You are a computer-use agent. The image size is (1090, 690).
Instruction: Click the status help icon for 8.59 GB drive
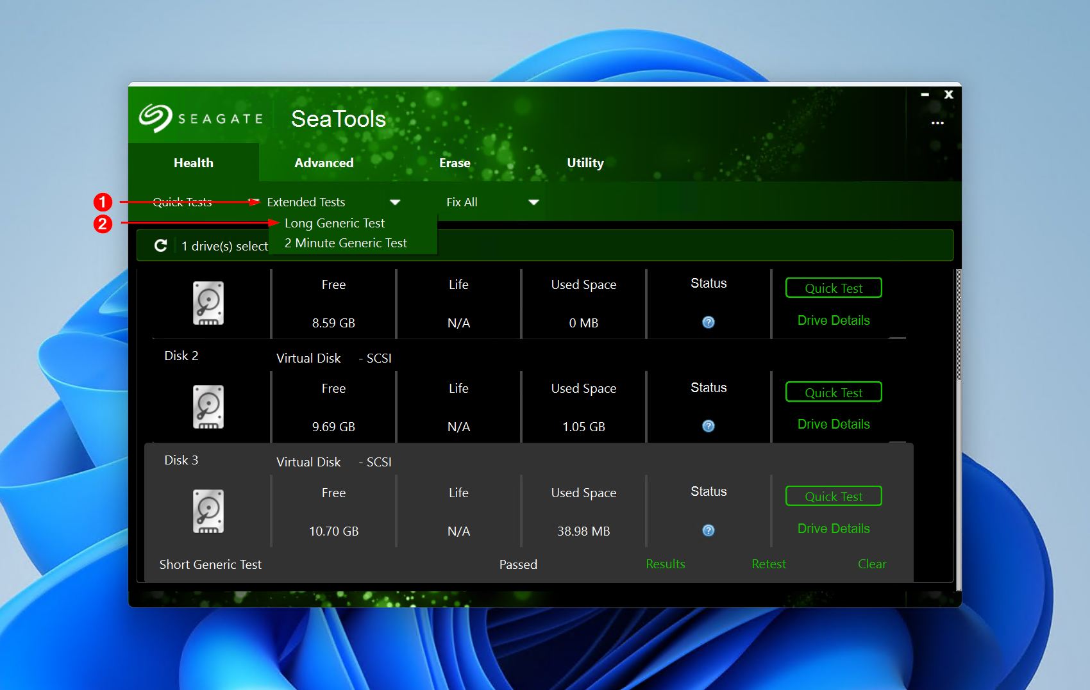click(709, 322)
